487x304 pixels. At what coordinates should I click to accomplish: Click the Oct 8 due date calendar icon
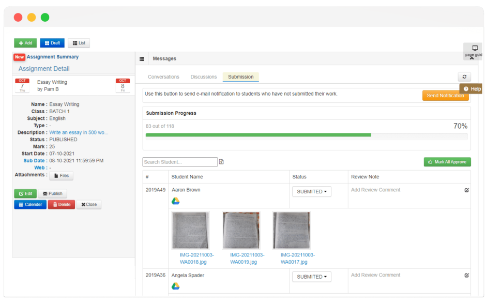click(x=123, y=85)
